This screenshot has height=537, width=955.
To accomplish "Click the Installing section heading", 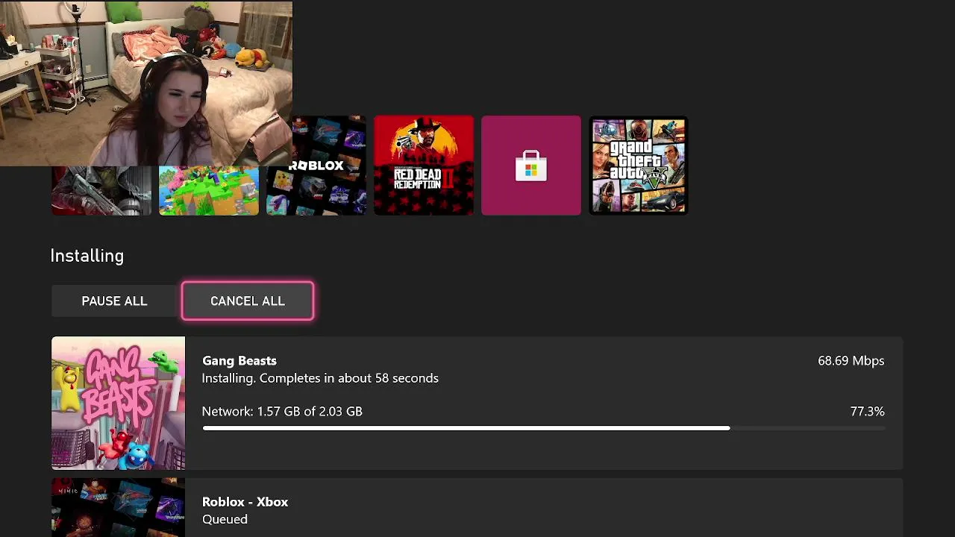I will (87, 256).
